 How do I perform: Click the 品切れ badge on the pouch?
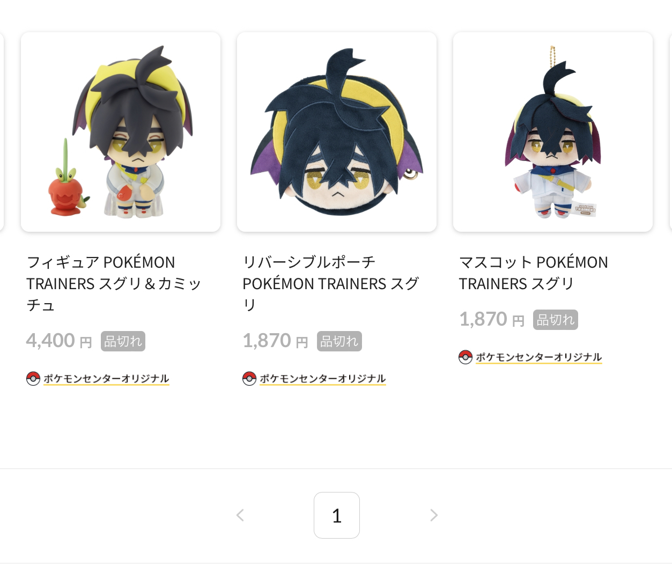(339, 341)
